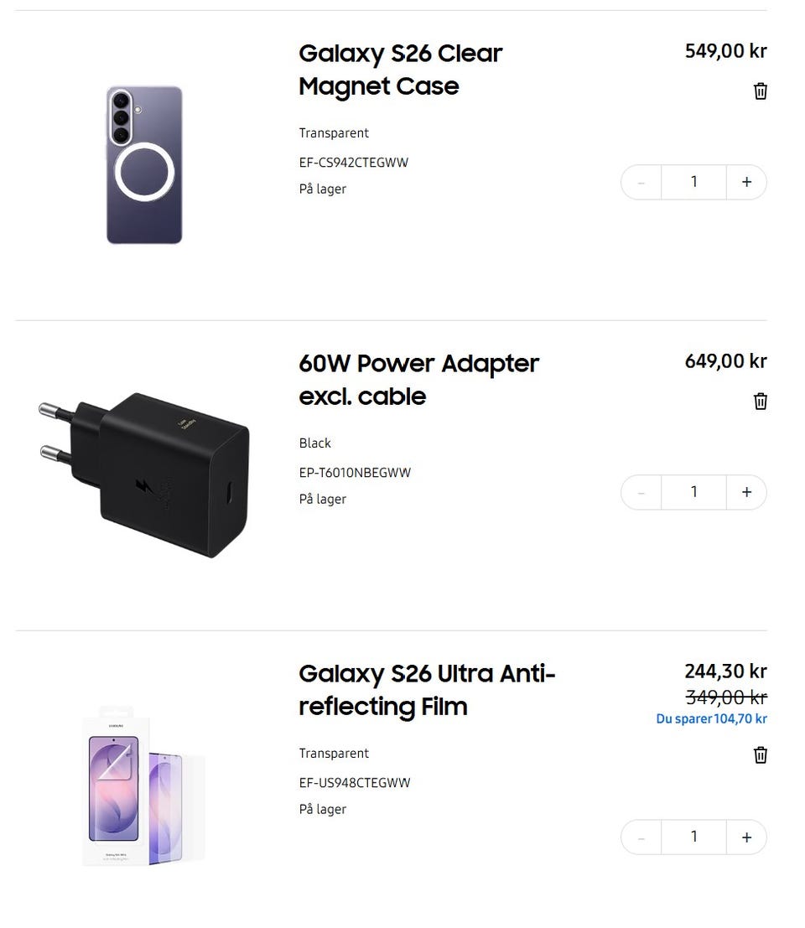The width and height of the screenshot is (805, 928).
Task: Reduce Anti-reflecting Film quantity with minus
Action: tap(641, 837)
